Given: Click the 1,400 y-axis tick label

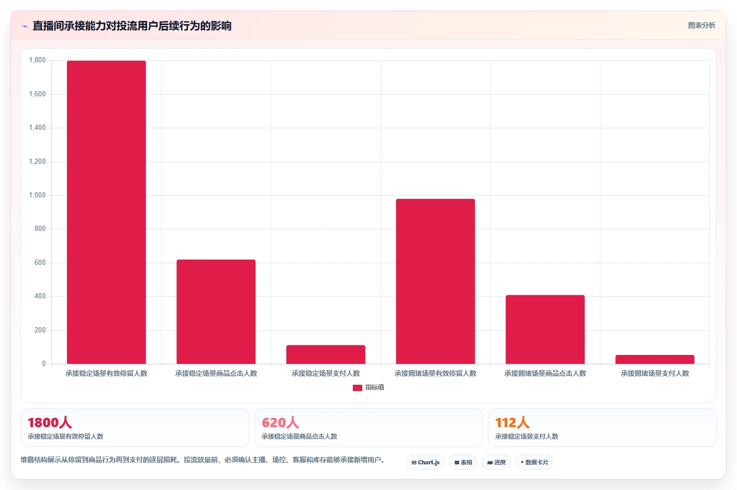Looking at the screenshot, I should click(37, 128).
